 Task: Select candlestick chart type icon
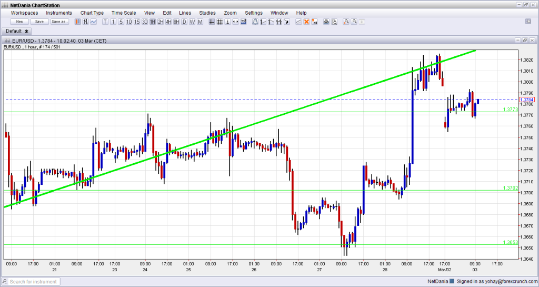[x=78, y=22]
